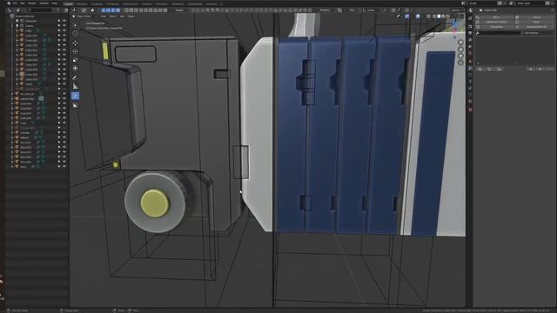Open the File menu
The width and height of the screenshot is (557, 313).
click(x=15, y=3)
